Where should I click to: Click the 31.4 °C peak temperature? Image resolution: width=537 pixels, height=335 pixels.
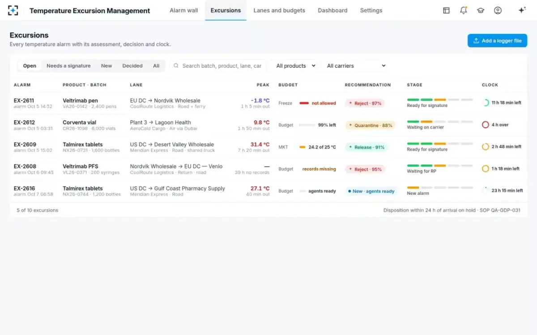(x=260, y=144)
